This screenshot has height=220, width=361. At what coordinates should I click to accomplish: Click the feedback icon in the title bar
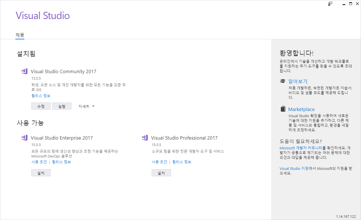coord(330,4)
